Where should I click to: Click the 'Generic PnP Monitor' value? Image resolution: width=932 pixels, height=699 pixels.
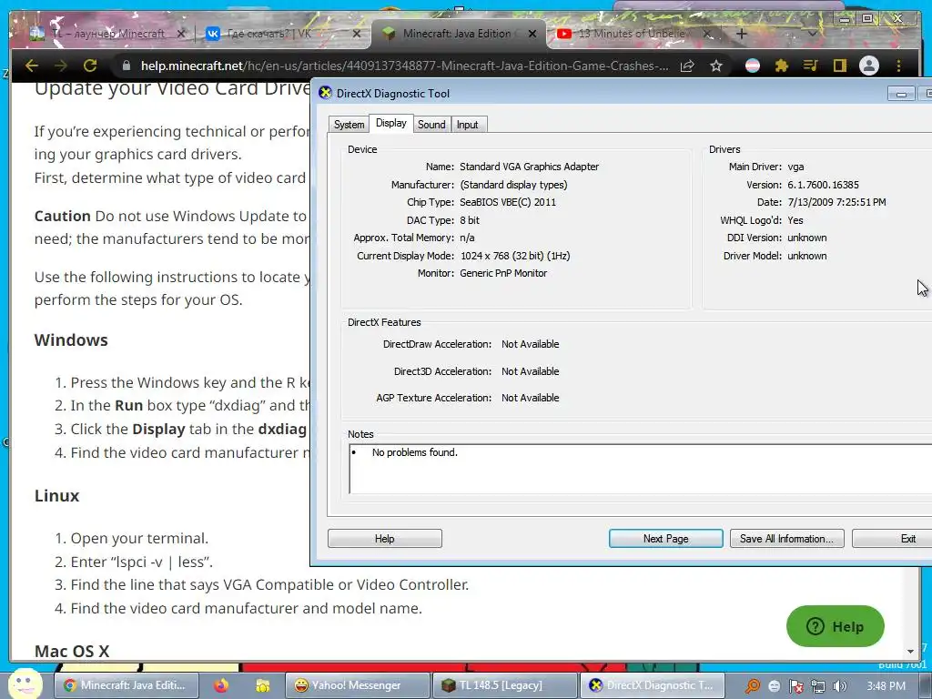pyautogui.click(x=502, y=273)
